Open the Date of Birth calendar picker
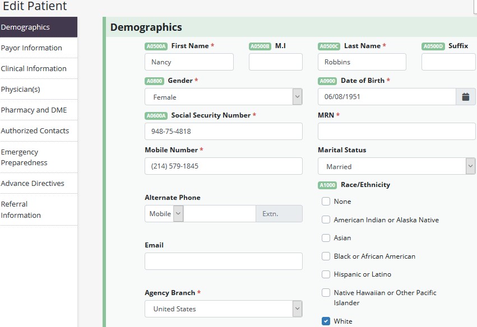 tap(465, 97)
